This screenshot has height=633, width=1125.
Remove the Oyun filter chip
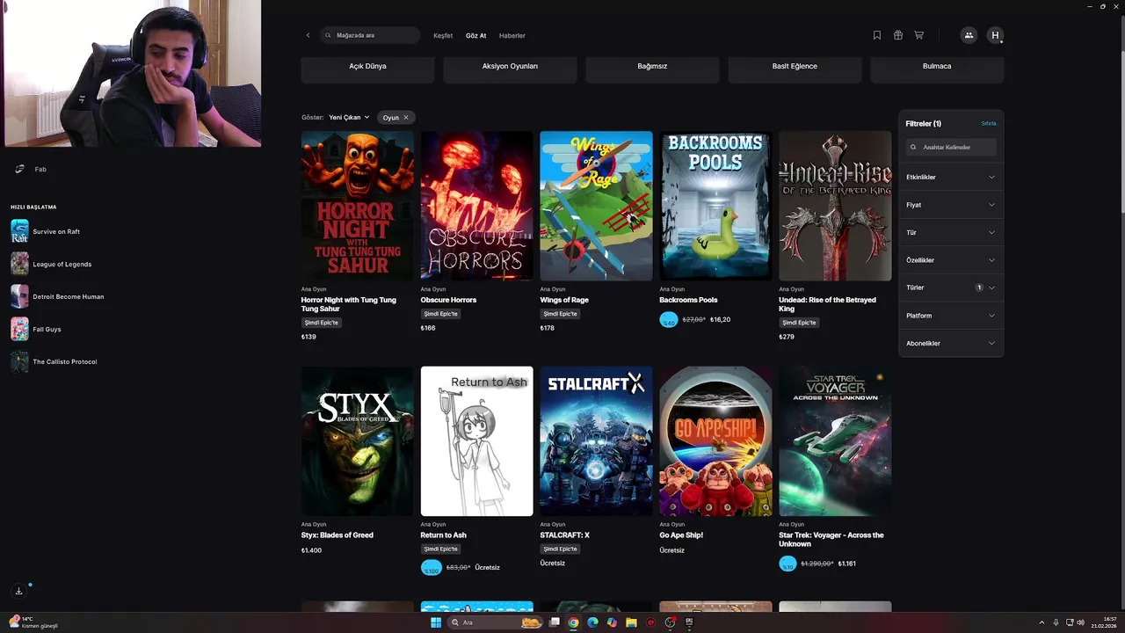(x=406, y=117)
